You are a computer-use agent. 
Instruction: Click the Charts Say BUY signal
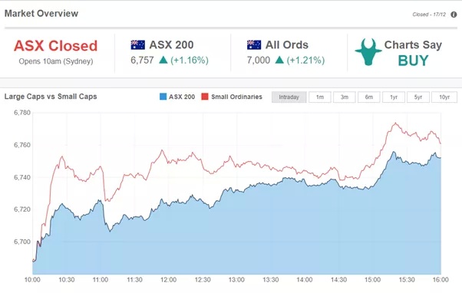413,53
